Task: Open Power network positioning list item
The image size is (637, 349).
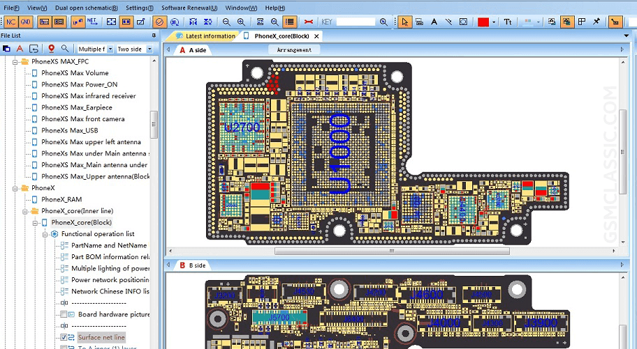Action: pyautogui.click(x=110, y=279)
